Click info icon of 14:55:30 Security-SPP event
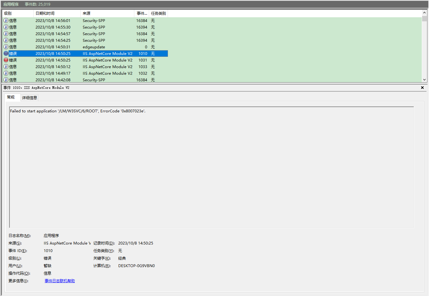Viewport: 429px width, 296px height. [x=6, y=27]
